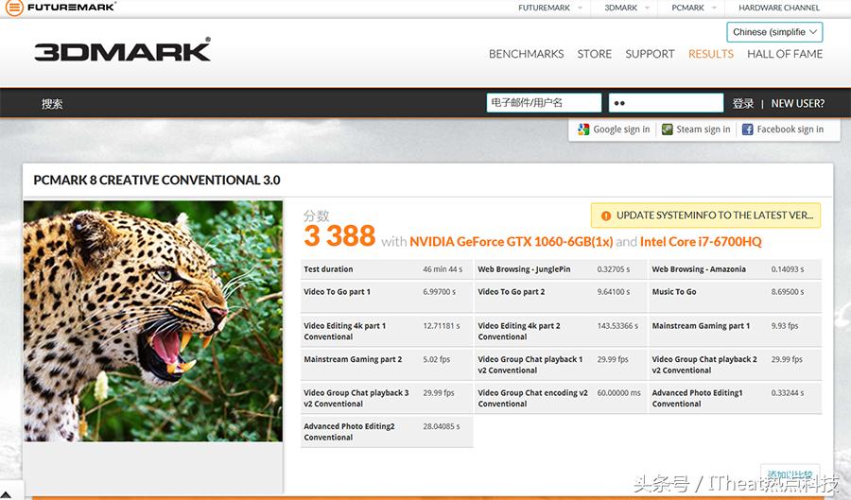Go to the STORE page
Screen dimensions: 851x500
tap(594, 54)
